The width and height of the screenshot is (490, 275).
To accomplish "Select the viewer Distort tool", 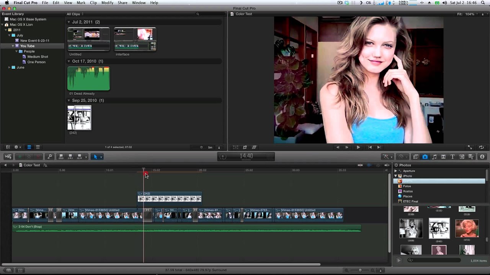I will [x=254, y=147].
